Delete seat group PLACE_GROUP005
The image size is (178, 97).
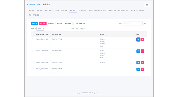pyautogui.click(x=143, y=69)
